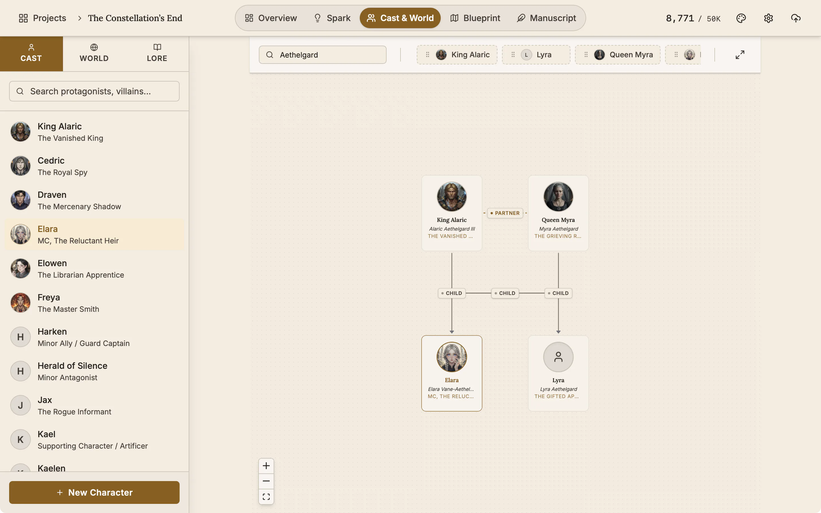This screenshot has width=821, height=513.
Task: Open the settings gear icon
Action: [769, 18]
